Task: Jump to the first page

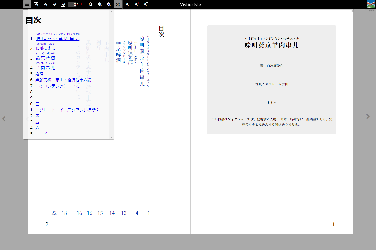Action: pyautogui.click(x=36, y=4)
